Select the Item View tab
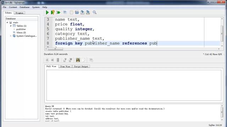This screenshot has height=127, width=227. [x=65, y=67]
